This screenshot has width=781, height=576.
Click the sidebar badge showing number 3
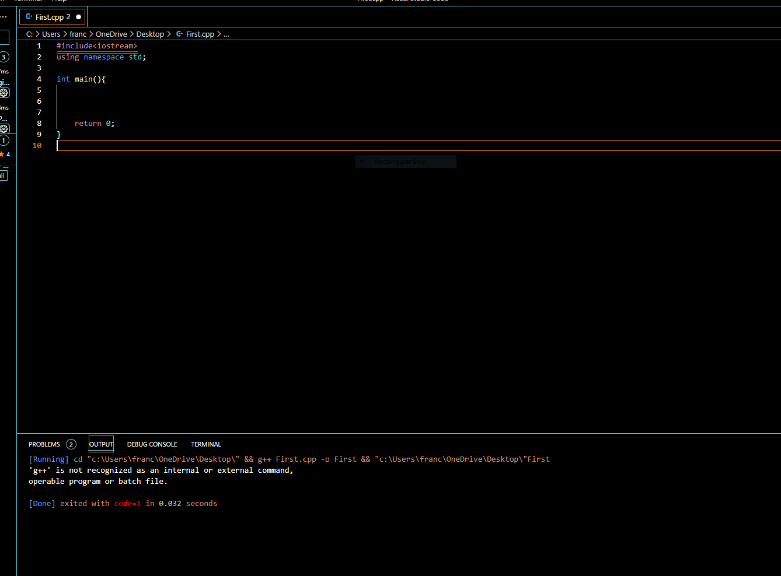click(x=4, y=57)
